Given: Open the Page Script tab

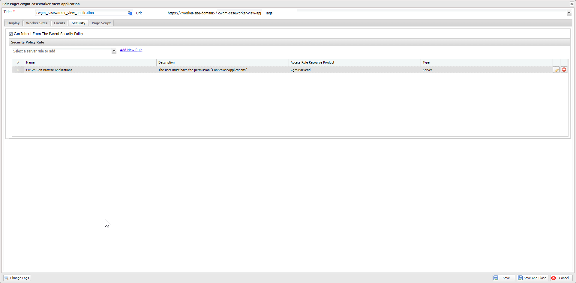Looking at the screenshot, I should (x=101, y=23).
